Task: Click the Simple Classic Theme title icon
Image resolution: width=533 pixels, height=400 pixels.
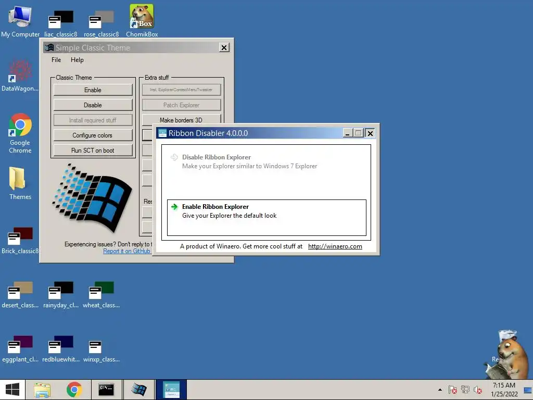Action: [49, 47]
